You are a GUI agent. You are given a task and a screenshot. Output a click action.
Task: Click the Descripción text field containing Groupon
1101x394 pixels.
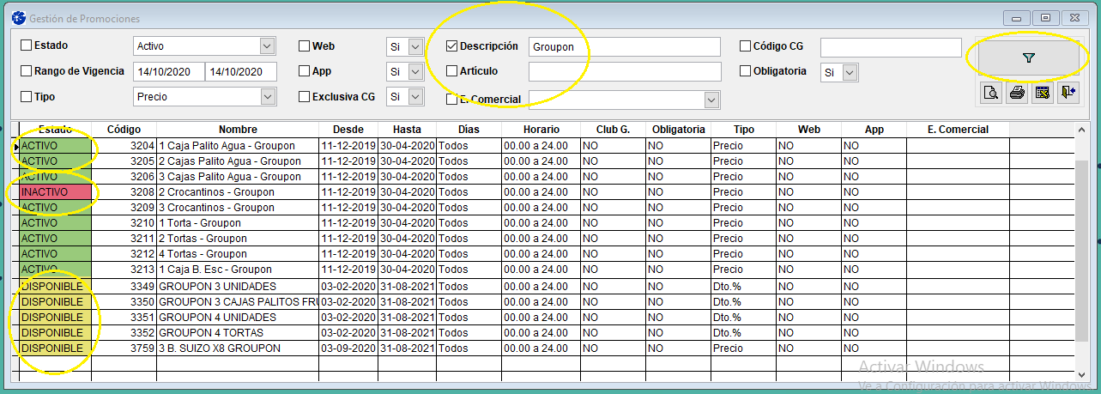coord(624,46)
